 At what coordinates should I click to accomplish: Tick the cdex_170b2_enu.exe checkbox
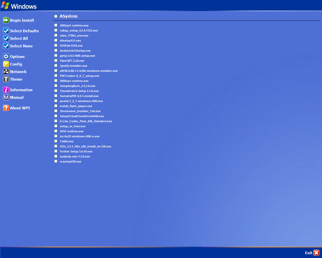pos(56,35)
